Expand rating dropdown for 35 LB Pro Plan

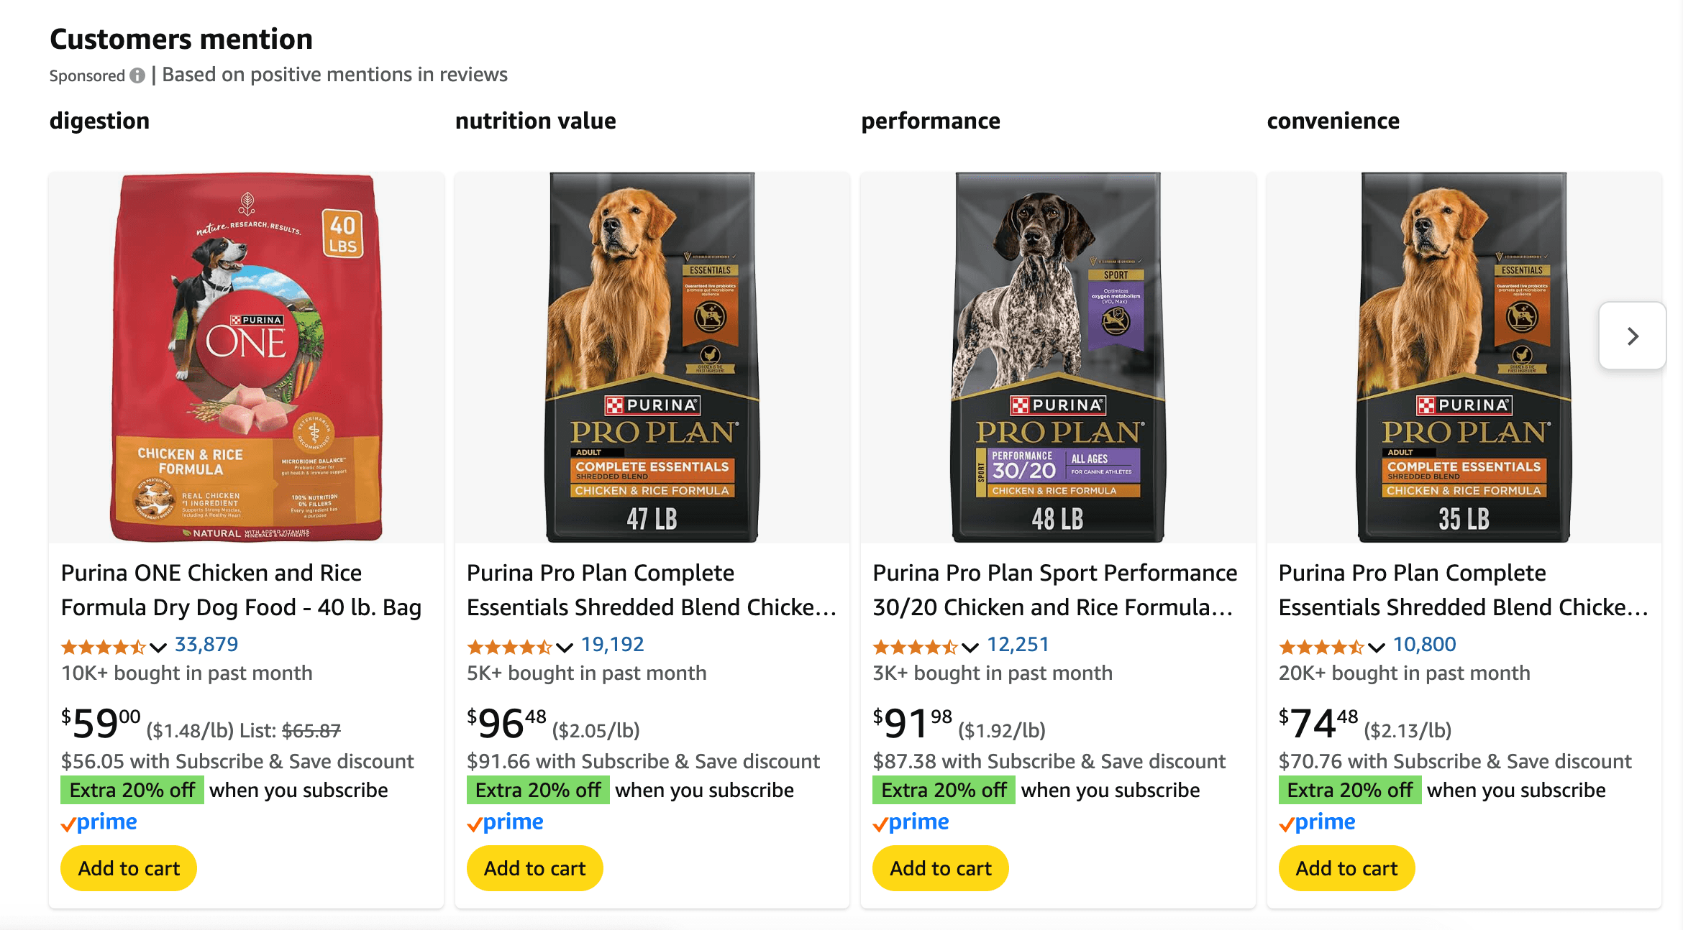click(1377, 648)
